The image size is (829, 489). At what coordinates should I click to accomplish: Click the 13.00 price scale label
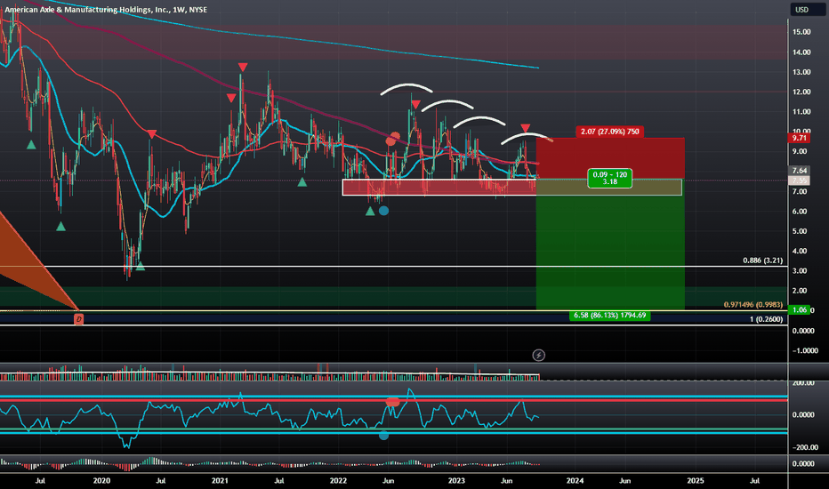click(801, 72)
